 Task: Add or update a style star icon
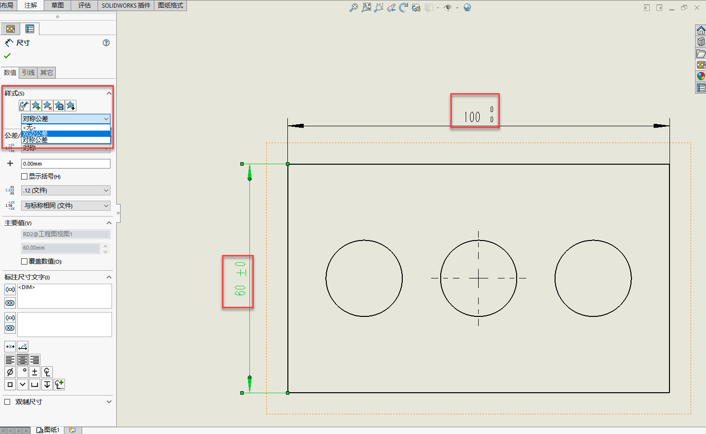pyautogui.click(x=36, y=106)
